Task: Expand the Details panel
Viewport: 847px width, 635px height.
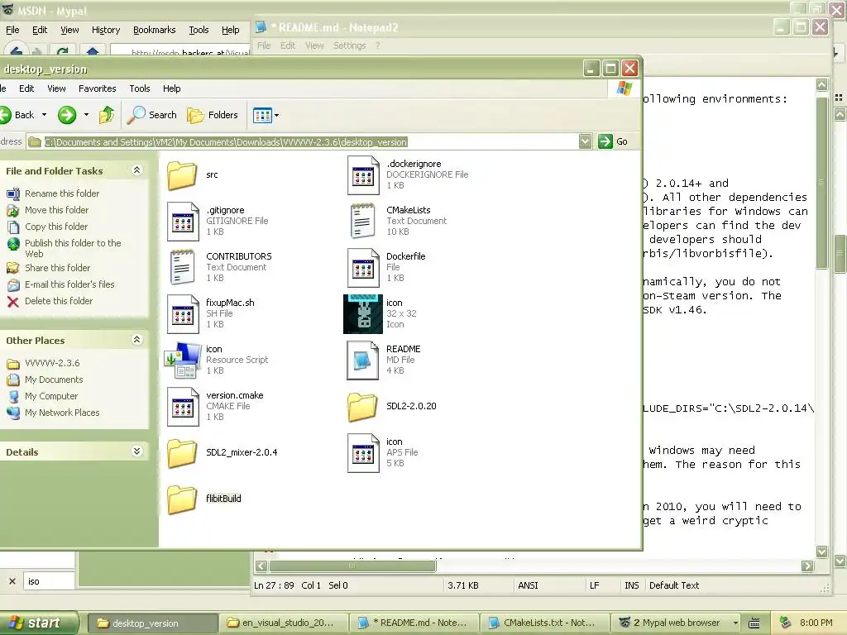Action: 136,451
